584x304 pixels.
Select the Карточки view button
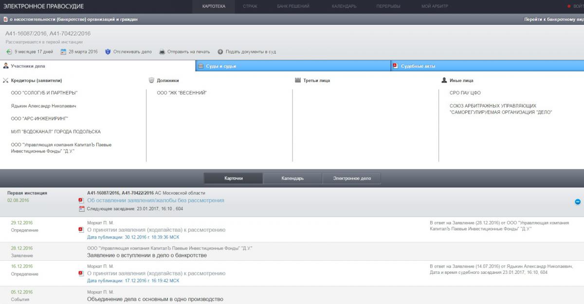click(x=233, y=178)
